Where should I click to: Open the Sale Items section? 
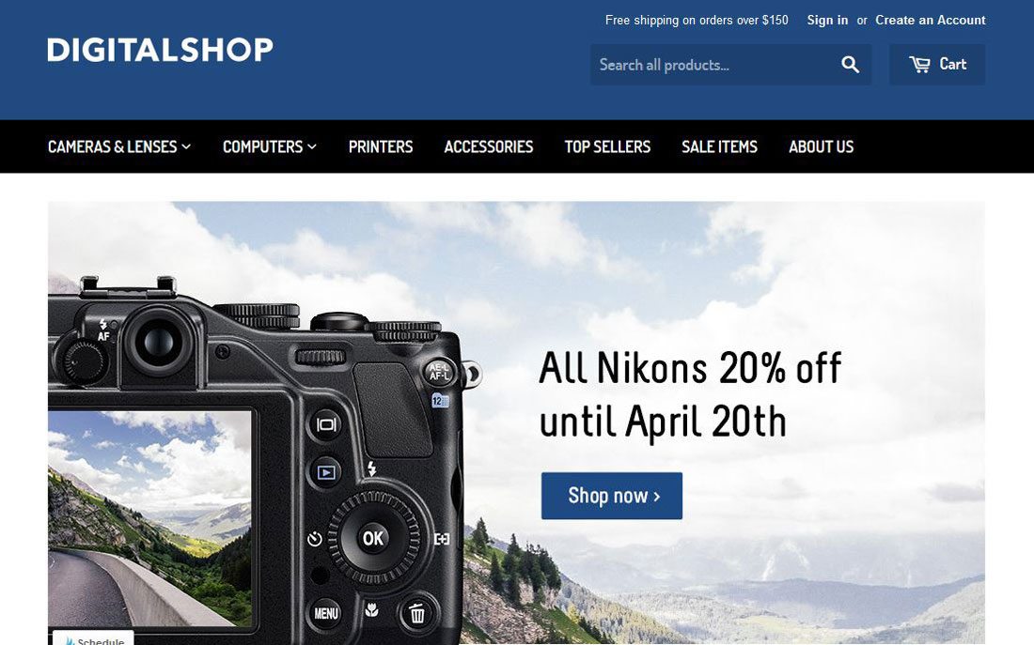(719, 146)
